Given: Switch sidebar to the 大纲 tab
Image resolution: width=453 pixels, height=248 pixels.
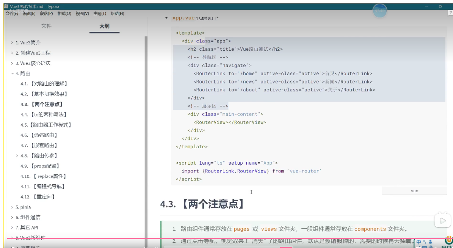Looking at the screenshot, I should 104,26.
